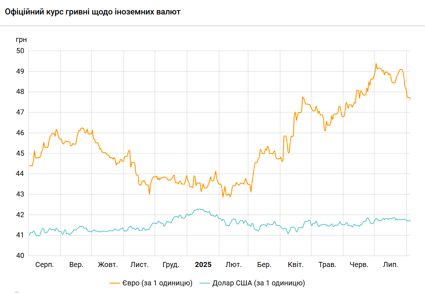Select the Серп. month label on the axis
Viewport: 425px width, 293px height.
coord(44,265)
